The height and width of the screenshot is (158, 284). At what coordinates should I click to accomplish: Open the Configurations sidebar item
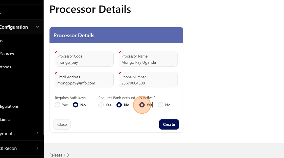pyautogui.click(x=9, y=106)
